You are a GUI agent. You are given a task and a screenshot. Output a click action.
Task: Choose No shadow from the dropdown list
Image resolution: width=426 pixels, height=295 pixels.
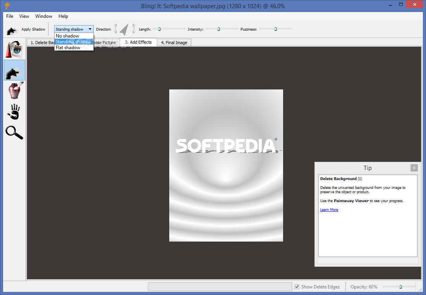tap(74, 36)
